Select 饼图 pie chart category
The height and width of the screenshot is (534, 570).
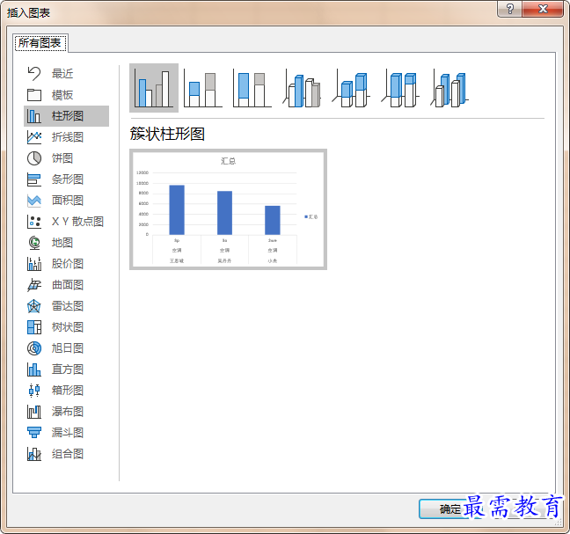[x=66, y=158]
